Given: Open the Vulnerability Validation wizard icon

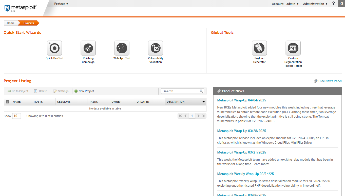Looking at the screenshot, I should 156,48.
